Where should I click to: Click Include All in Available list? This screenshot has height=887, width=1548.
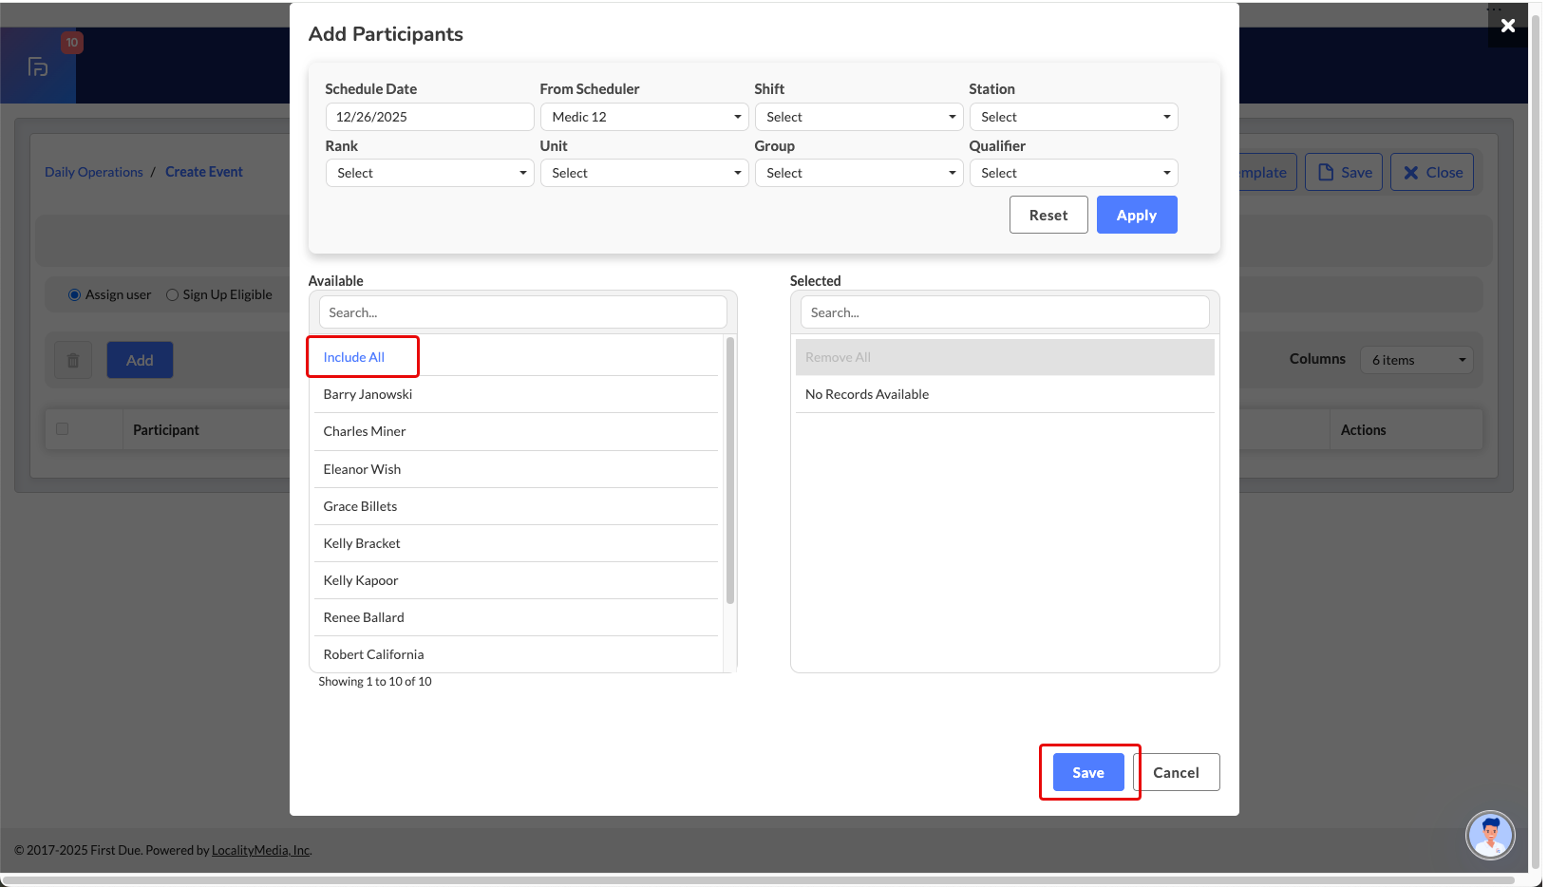(354, 357)
